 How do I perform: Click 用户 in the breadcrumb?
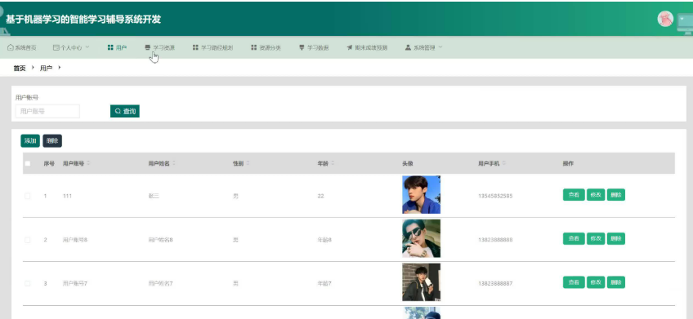coord(46,69)
